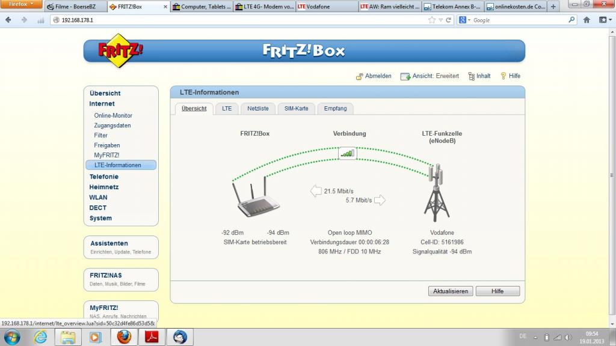Open the Netzliste tab
616x346 pixels.
coord(257,109)
